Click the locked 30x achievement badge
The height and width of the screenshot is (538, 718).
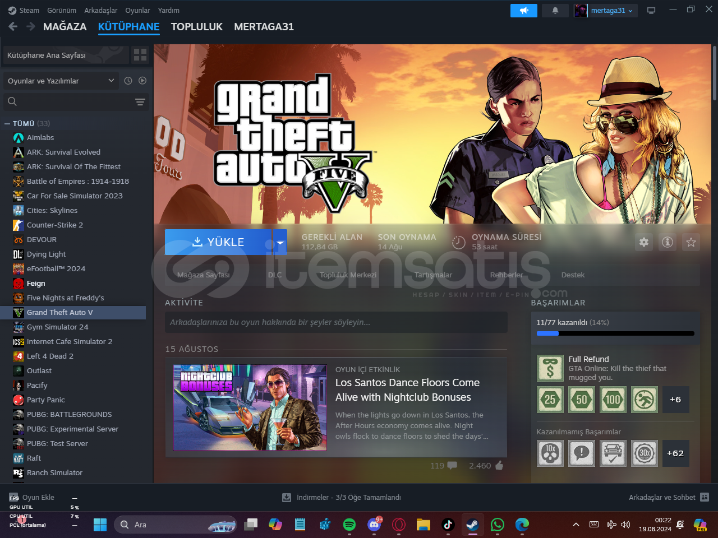(645, 453)
